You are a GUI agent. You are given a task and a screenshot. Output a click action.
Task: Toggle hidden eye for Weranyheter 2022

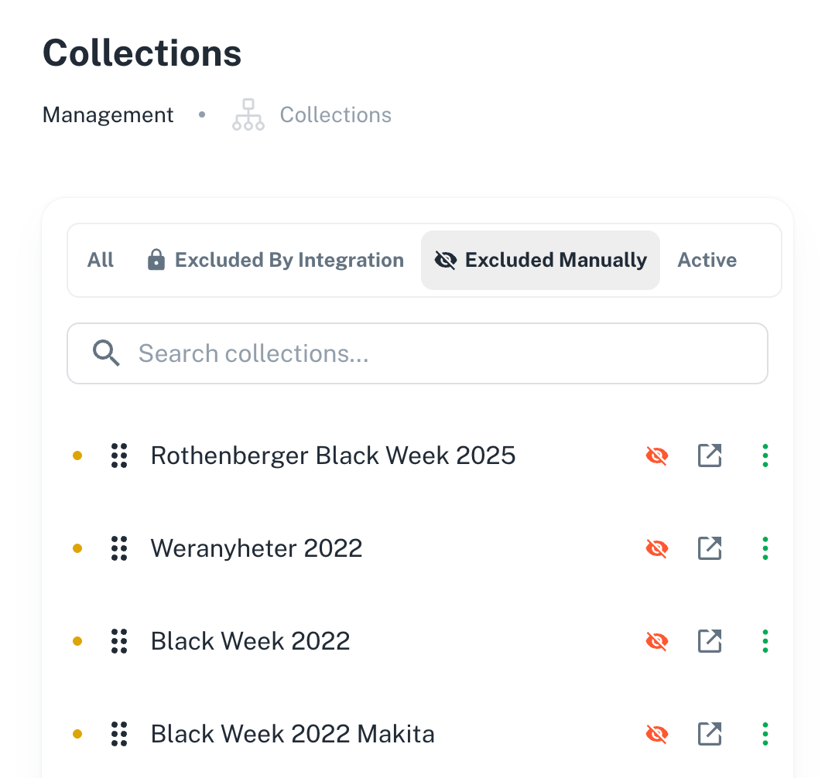point(657,548)
